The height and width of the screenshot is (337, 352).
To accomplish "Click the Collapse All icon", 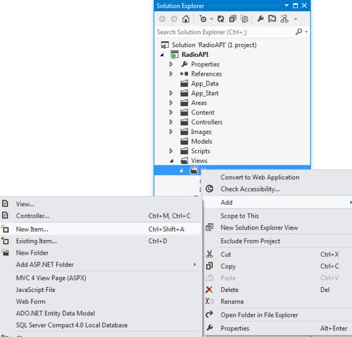I will (x=232, y=19).
